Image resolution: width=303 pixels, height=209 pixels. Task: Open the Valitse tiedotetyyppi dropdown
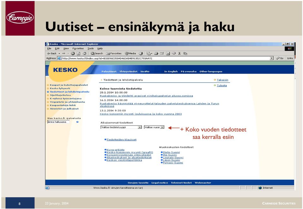pyautogui.click(x=121, y=127)
